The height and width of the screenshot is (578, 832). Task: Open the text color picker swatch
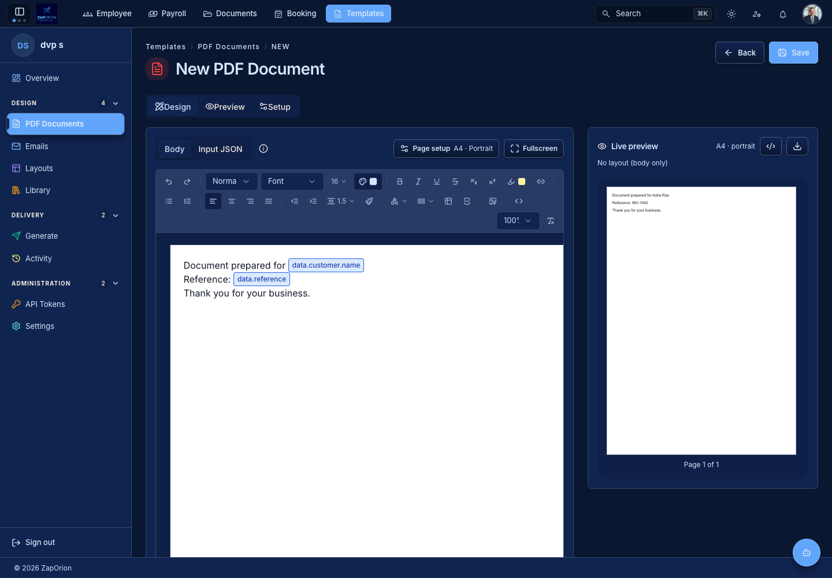pos(368,181)
